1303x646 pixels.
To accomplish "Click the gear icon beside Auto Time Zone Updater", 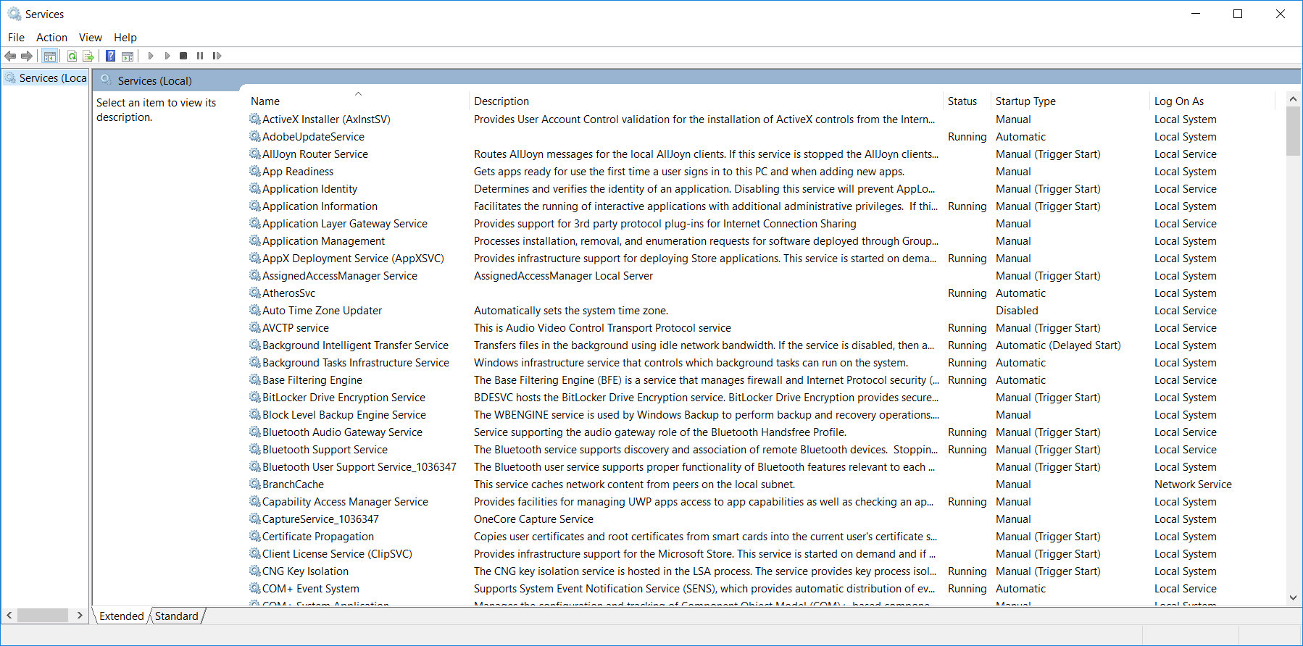I will [x=255, y=310].
